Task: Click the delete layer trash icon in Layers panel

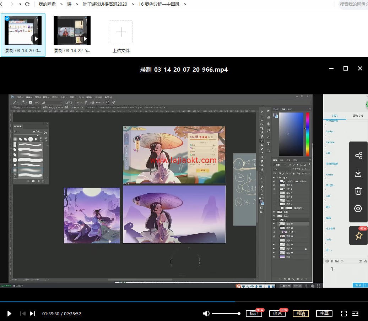Action: pyautogui.click(x=306, y=279)
